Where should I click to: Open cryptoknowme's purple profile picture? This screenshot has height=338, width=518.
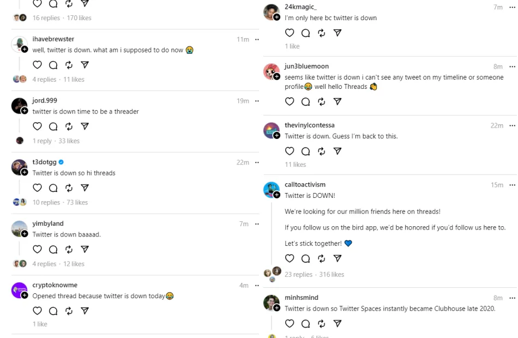(x=19, y=290)
